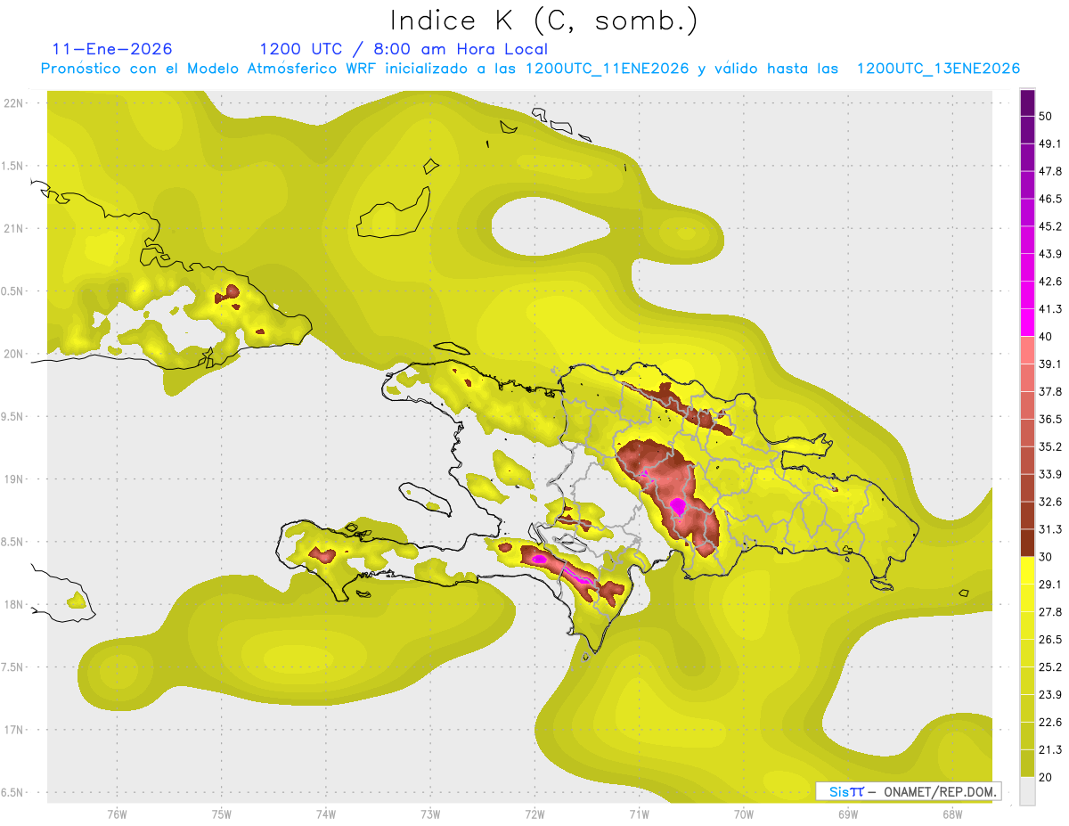The height and width of the screenshot is (826, 1069).
Task: Click the legend value "40"
Action: click(x=1046, y=337)
